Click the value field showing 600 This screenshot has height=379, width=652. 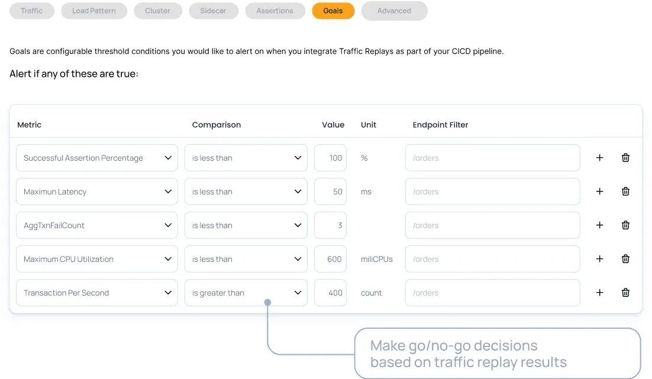(330, 259)
